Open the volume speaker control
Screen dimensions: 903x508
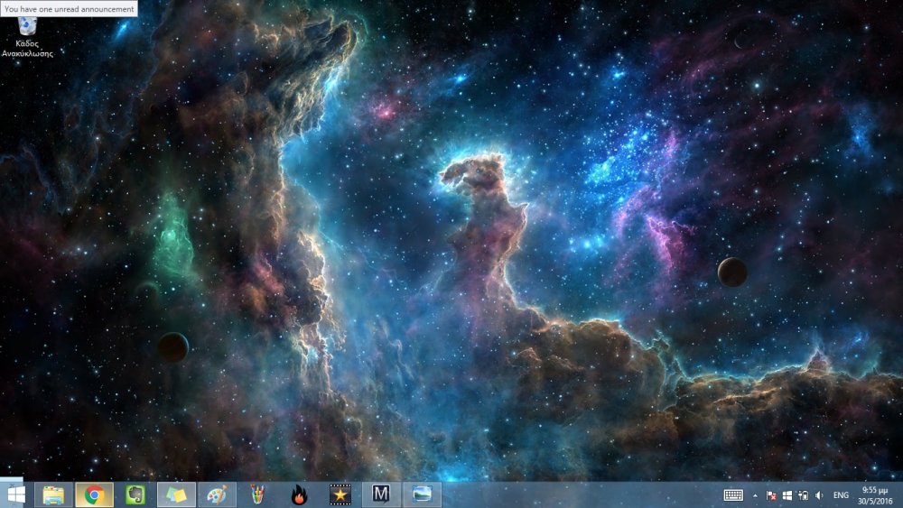818,495
